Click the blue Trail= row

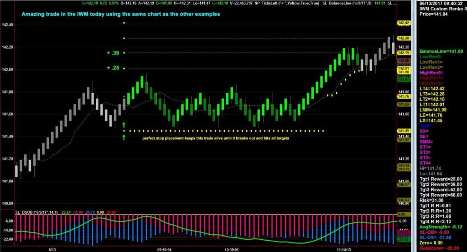click(425, 126)
